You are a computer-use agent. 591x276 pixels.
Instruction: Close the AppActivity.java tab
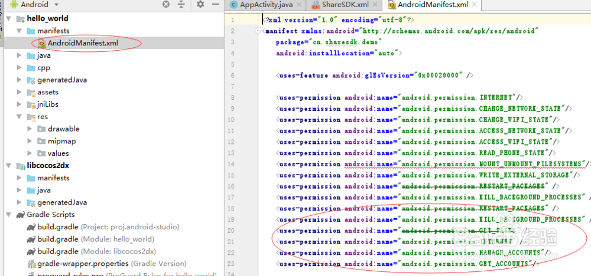(299, 5)
